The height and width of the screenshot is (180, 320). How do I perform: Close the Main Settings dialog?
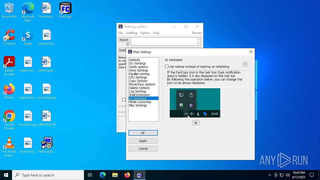[x=251, y=52]
